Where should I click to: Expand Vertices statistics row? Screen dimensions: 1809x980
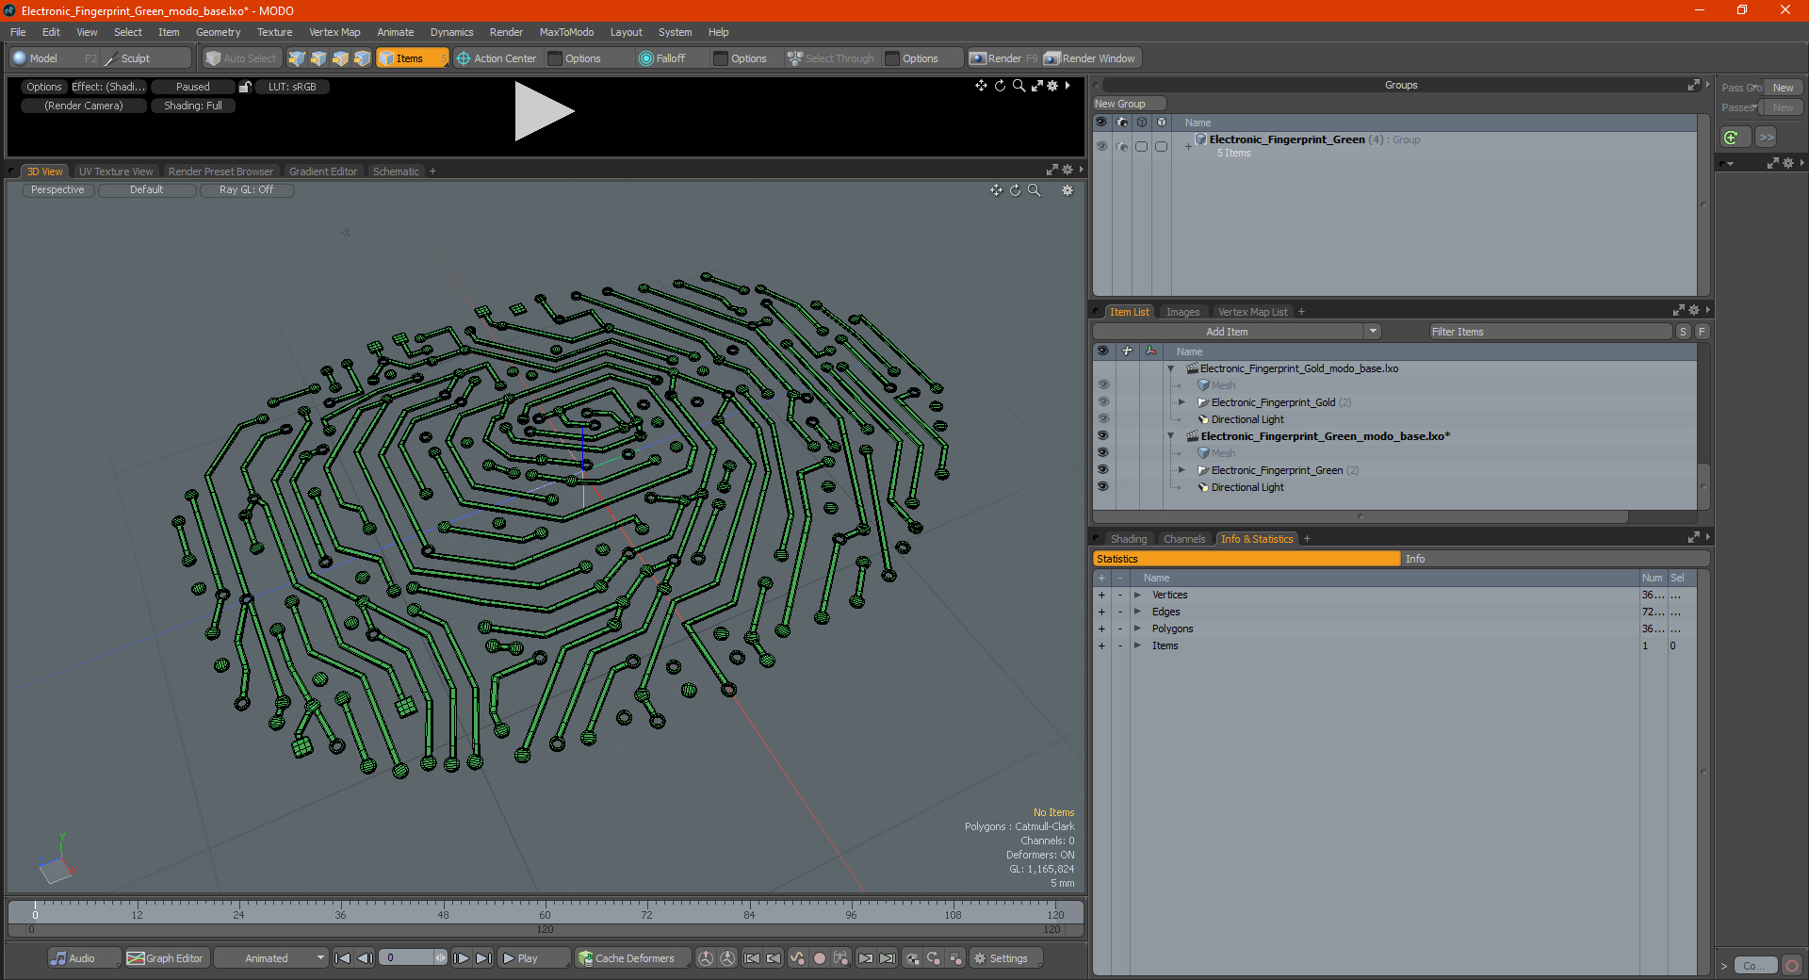pos(1137,595)
